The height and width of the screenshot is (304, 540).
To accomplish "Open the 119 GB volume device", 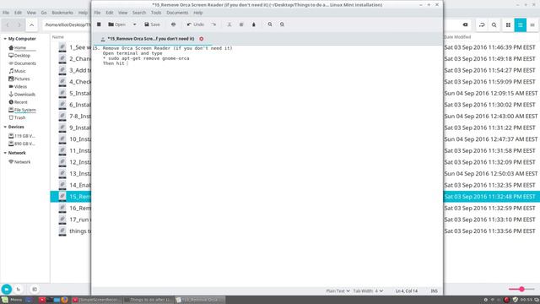I will tap(22, 136).
